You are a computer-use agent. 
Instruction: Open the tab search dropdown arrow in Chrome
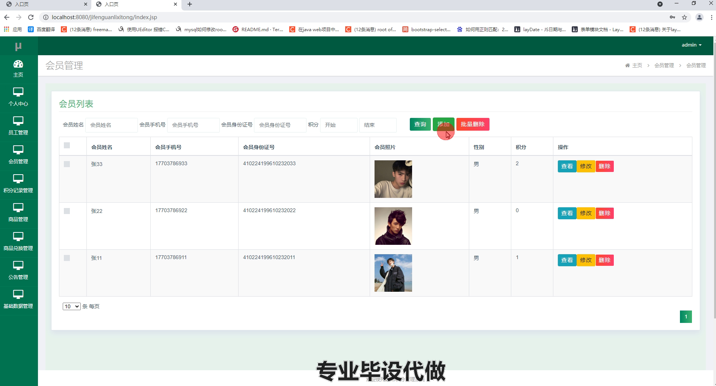(x=660, y=4)
